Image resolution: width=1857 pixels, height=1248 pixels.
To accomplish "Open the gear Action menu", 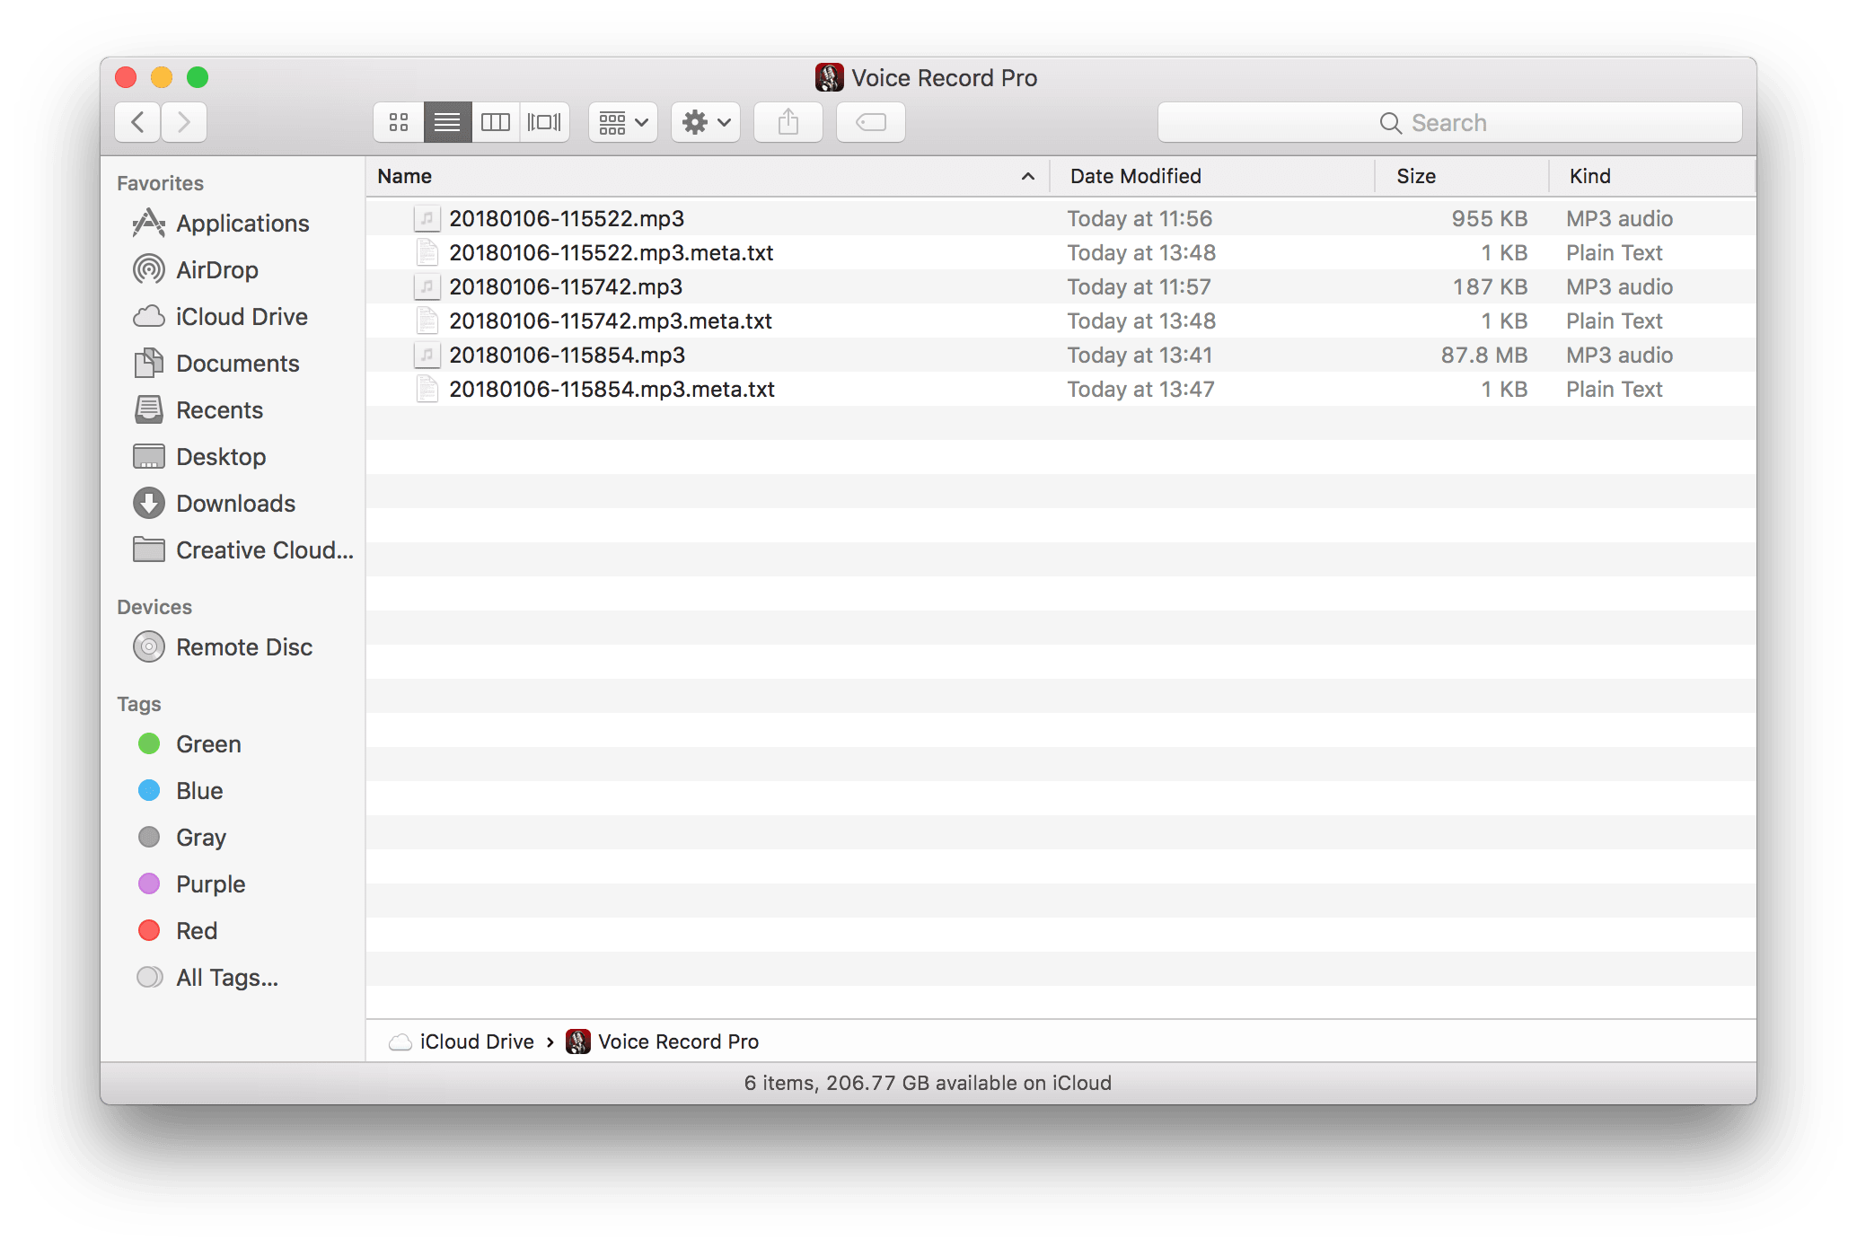I will (x=706, y=122).
